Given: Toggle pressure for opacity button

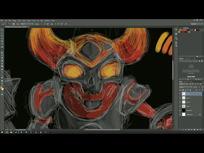Looking at the screenshot, I should click(x=48, y=24).
